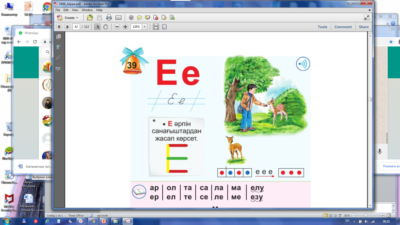400x225 pixels.
Task: Click the PowerPoint zoom level 81%
Action: click(347, 215)
